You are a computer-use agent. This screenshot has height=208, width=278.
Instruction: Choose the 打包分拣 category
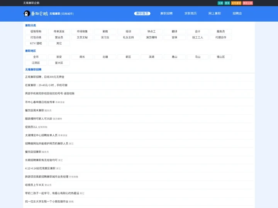pyautogui.click(x=36, y=37)
